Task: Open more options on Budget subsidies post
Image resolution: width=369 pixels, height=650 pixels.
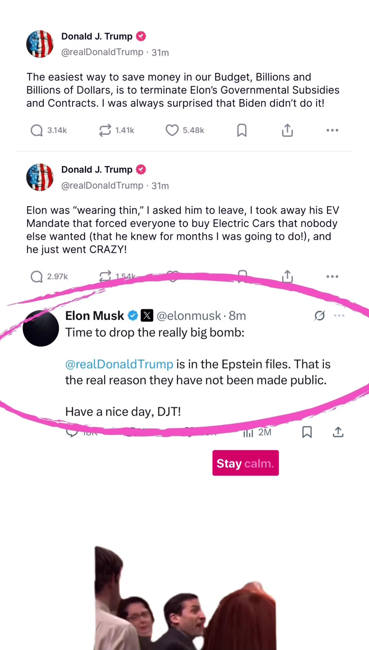Action: [332, 130]
